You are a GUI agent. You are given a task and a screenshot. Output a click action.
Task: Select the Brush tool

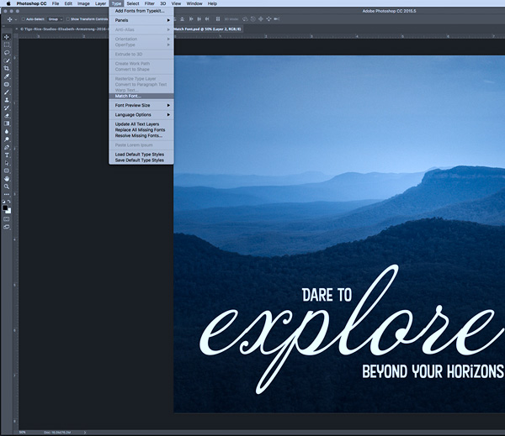pos(7,92)
